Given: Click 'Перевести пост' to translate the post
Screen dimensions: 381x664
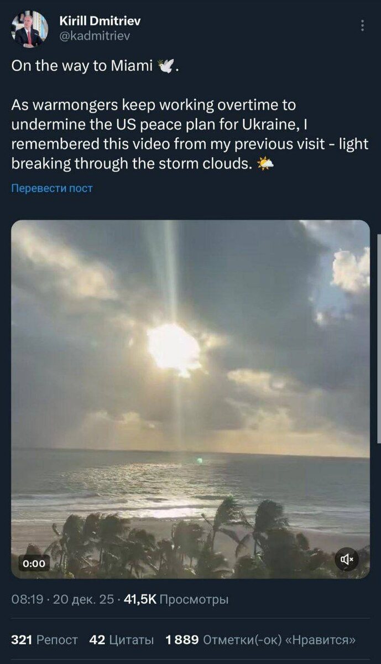Looking at the screenshot, I should pos(52,188).
